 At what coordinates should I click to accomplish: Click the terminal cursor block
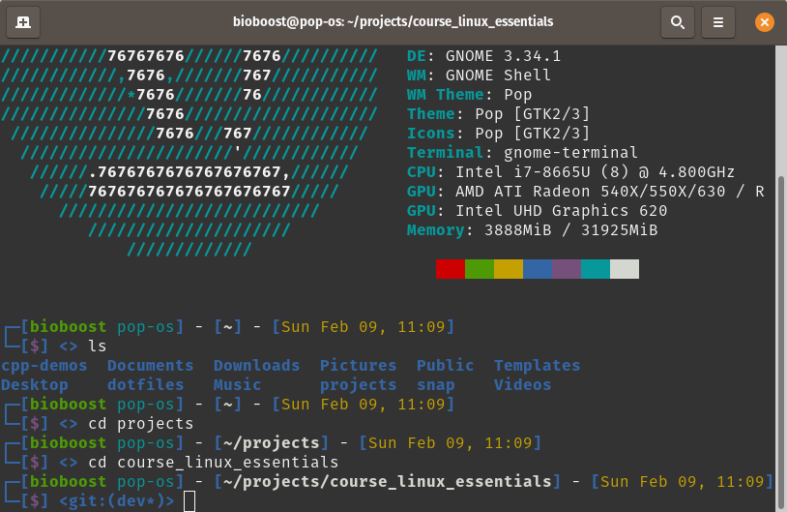(x=189, y=501)
